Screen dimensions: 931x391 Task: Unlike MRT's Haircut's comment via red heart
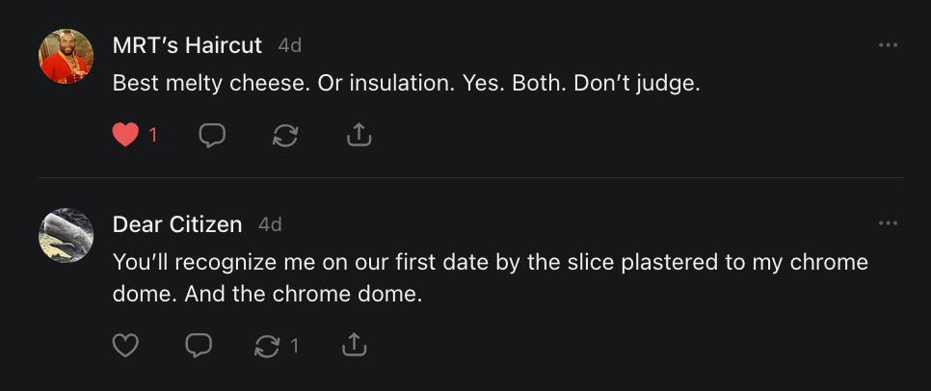click(x=126, y=136)
